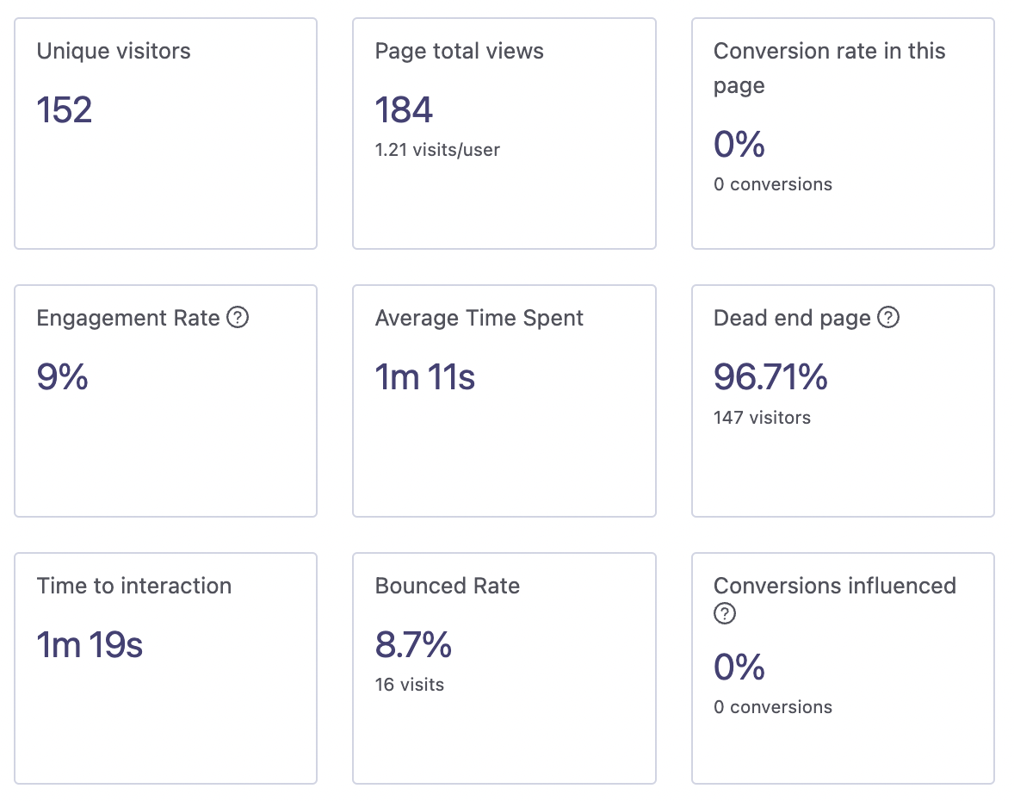Select the Page total views heading
Screen dimensions: 1014x801
(x=459, y=51)
